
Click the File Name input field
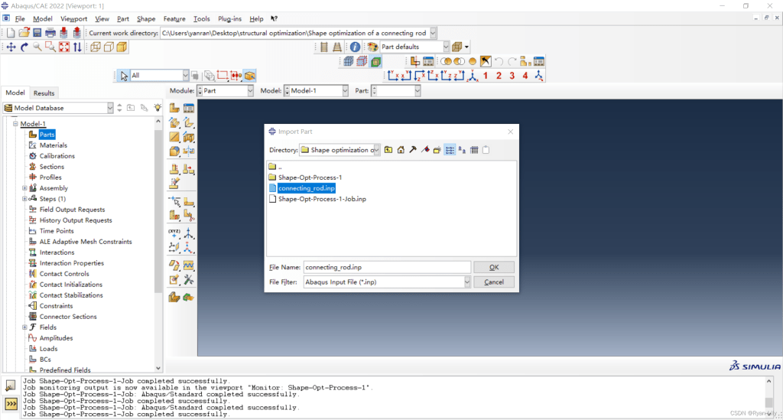(x=387, y=267)
